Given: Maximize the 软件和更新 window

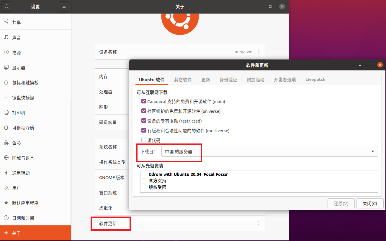Looking at the screenshot, I should click(370, 65).
